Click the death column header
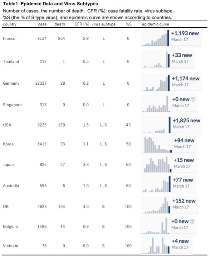 60,24
